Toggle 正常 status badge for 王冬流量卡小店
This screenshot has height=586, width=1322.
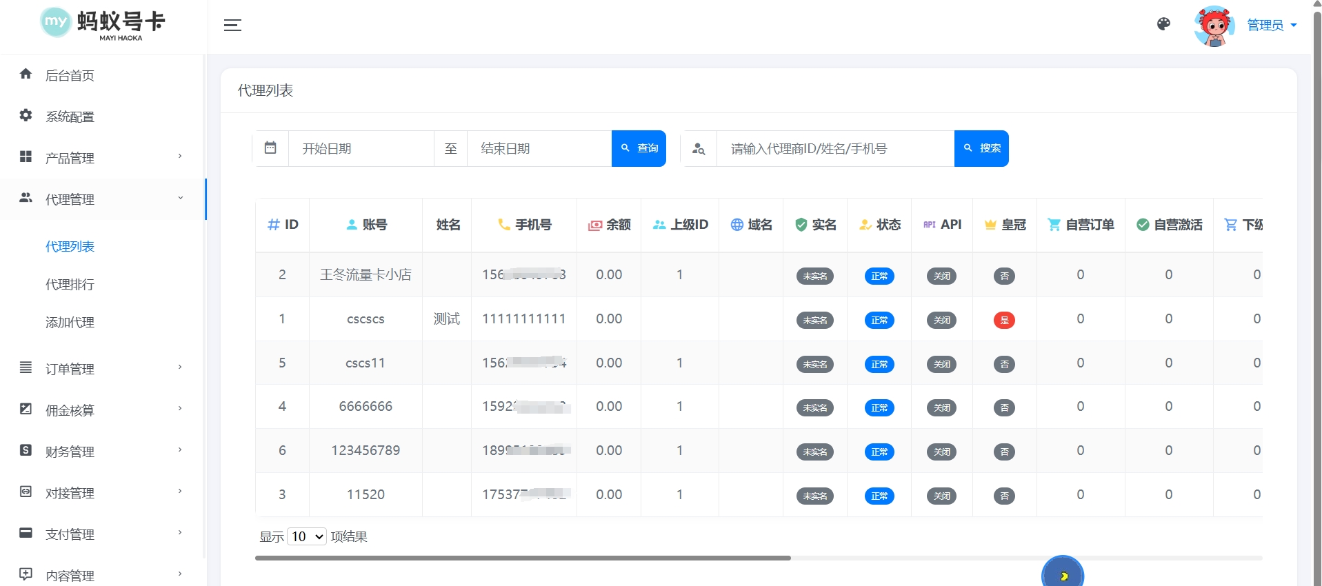(879, 276)
